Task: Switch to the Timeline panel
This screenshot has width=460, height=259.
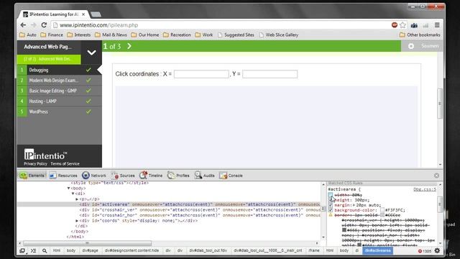Action: coord(151,176)
